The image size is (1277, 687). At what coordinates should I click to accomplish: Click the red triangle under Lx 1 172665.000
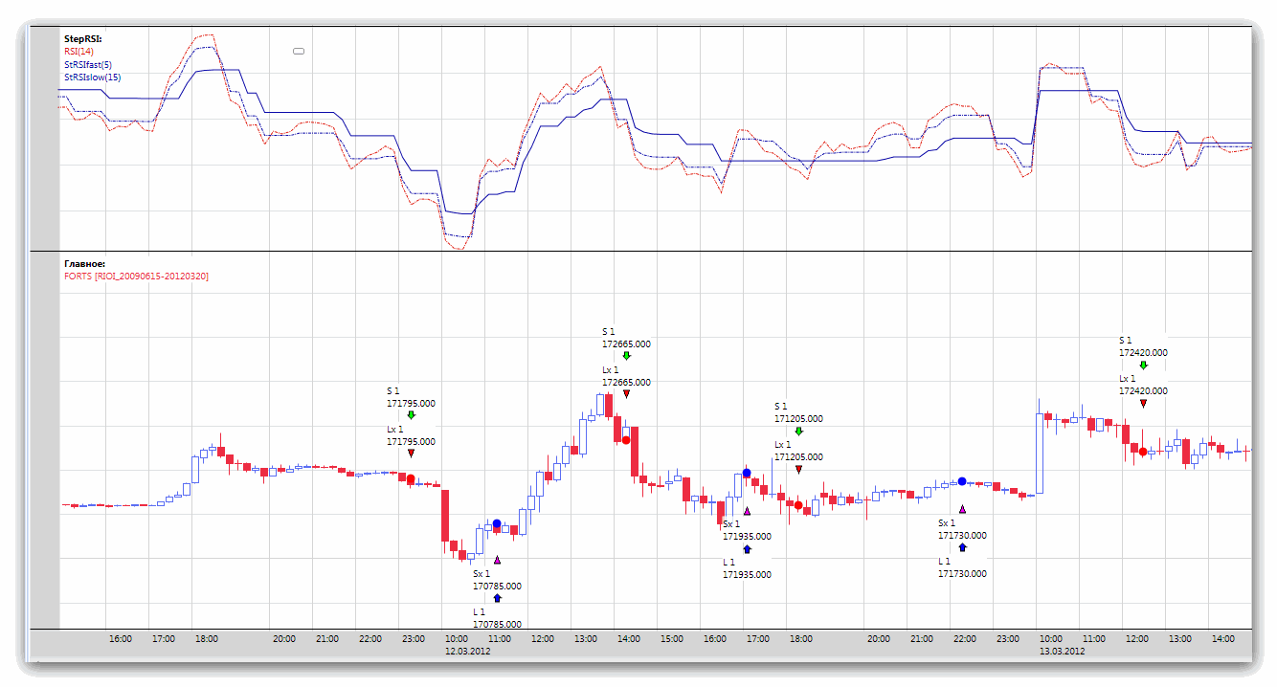click(x=626, y=394)
